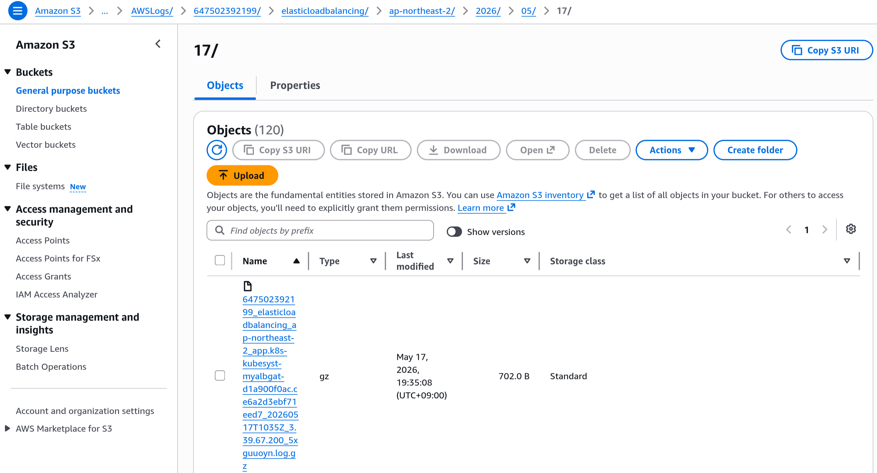Check the box for the 702.0 B gz object
Screen dimensions: 877x473
pos(220,376)
